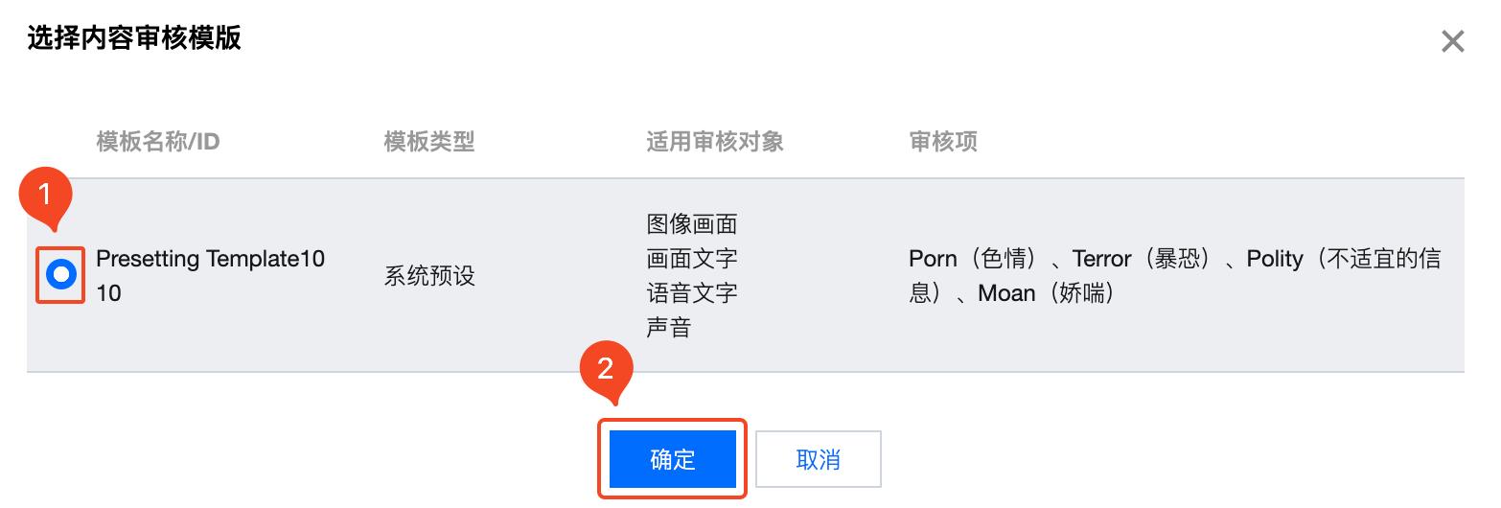The width and height of the screenshot is (1501, 508).
Task: Click the 选择内容审核模版 dialog title
Action: tap(134, 38)
